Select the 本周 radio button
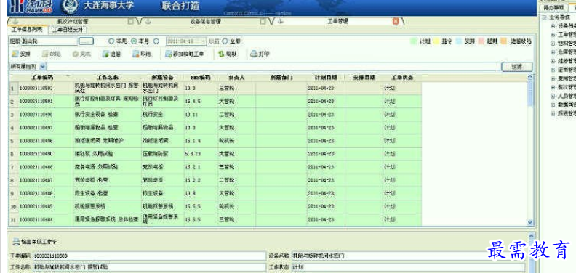Image resolution: width=576 pixels, height=273 pixels. click(111, 41)
